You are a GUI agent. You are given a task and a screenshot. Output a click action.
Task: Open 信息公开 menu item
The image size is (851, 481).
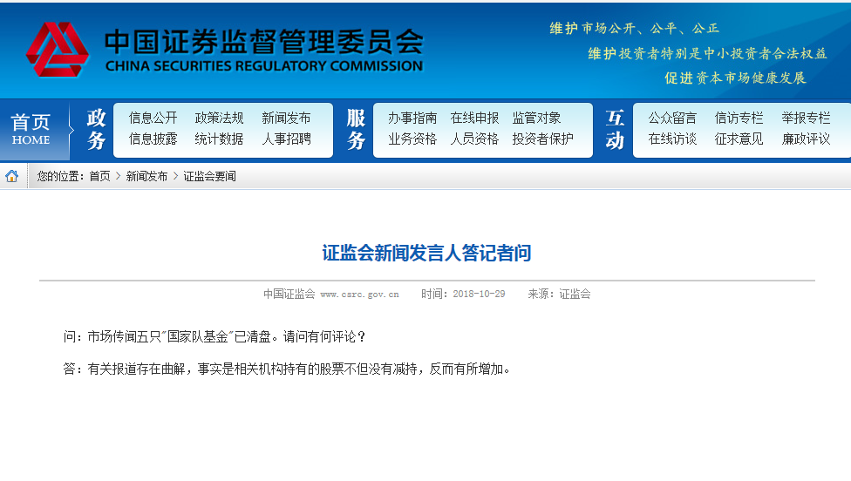pyautogui.click(x=153, y=118)
